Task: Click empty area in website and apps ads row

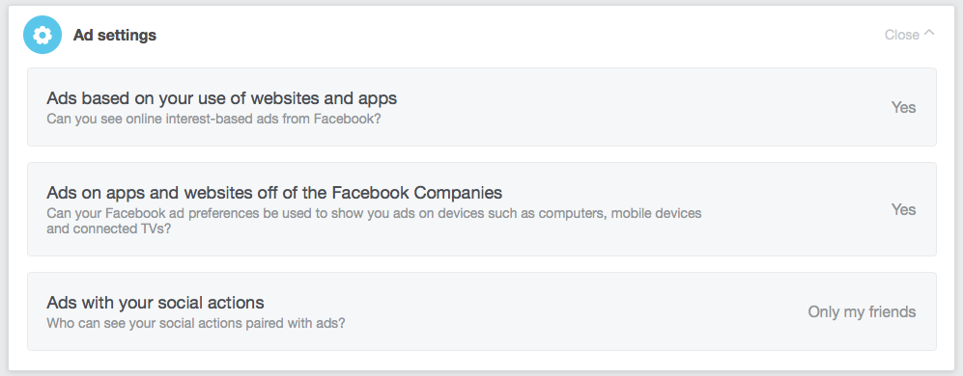Action: 614,107
